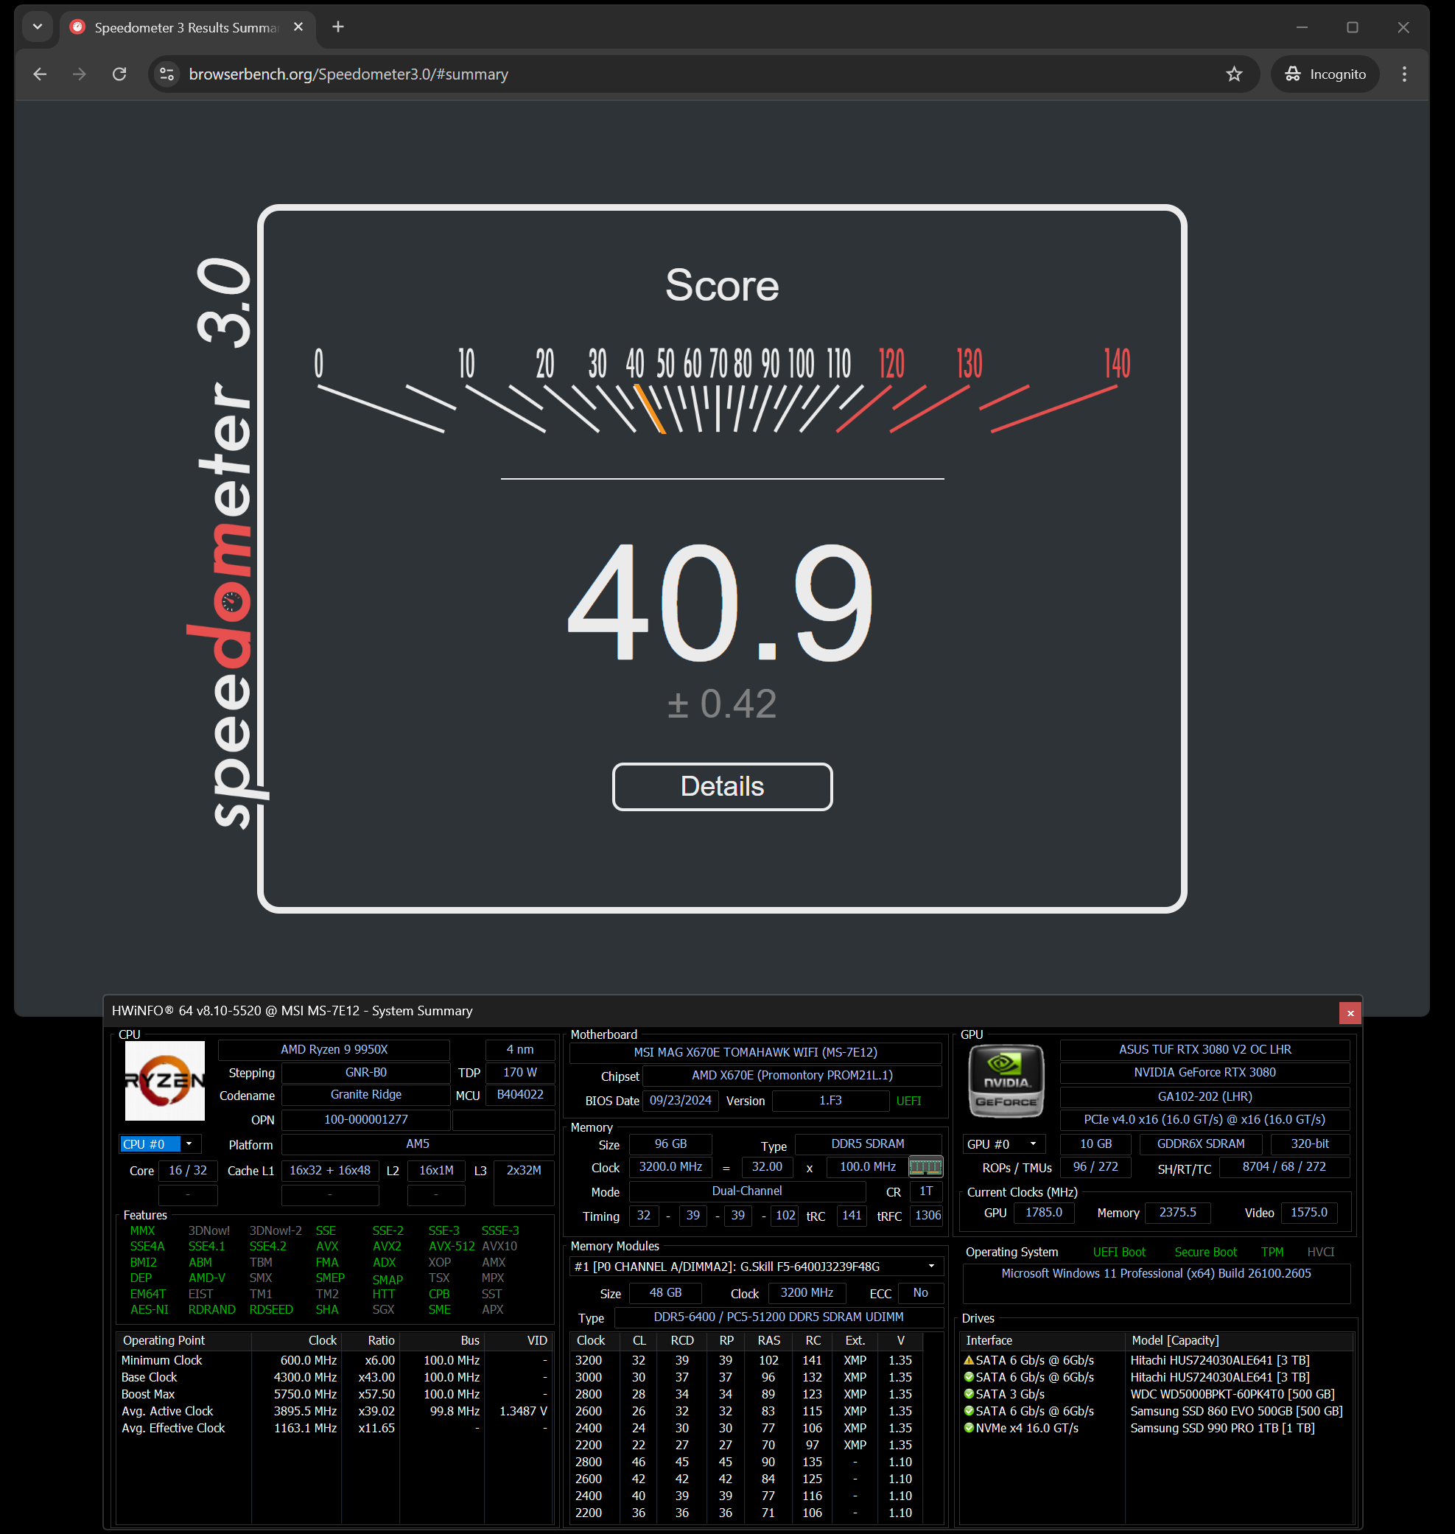Select the Speedometer 3 Results Summary tab
Screen dimensions: 1455x1534
pos(186,28)
